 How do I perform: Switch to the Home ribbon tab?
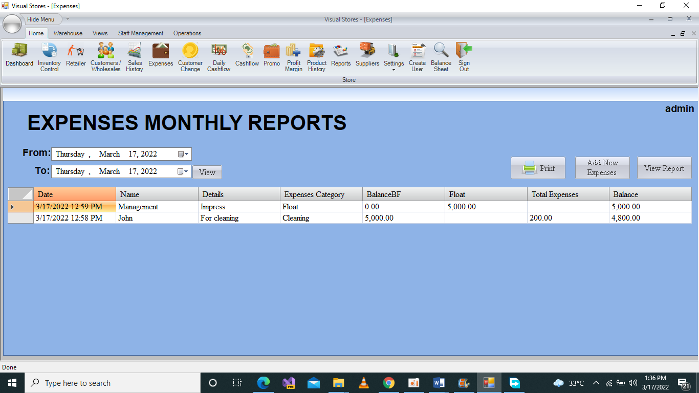click(36, 33)
